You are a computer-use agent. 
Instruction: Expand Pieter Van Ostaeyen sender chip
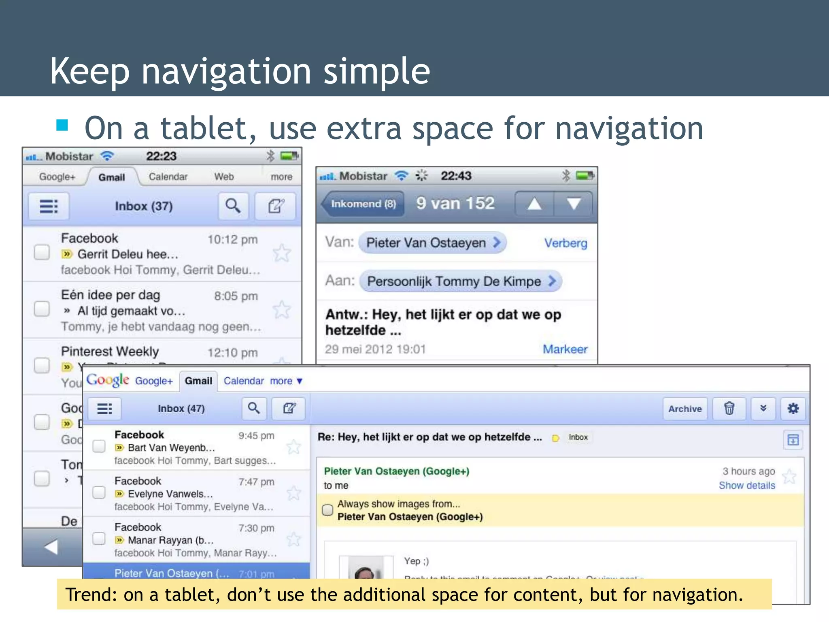[432, 243]
